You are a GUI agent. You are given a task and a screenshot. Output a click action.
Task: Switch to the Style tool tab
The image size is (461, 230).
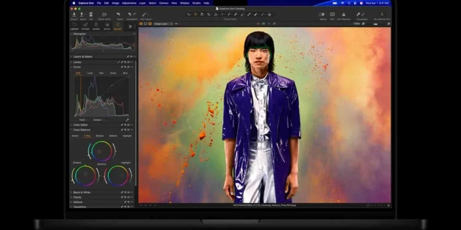pyautogui.click(x=107, y=26)
